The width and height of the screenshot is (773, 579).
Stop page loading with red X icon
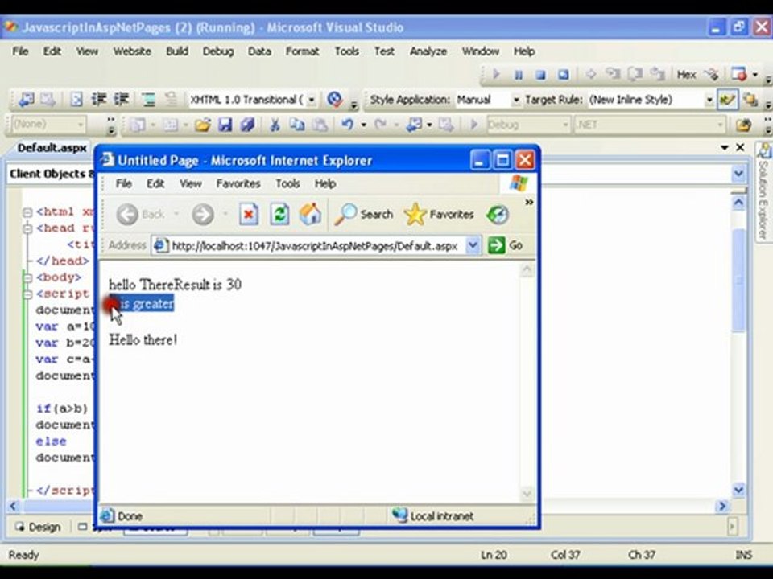point(249,215)
